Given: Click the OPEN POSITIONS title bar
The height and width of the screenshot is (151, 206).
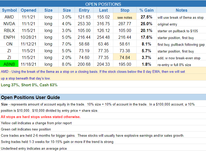Looking at the screenshot, I should point(103,4).
